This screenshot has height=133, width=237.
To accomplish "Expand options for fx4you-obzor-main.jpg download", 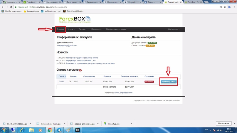I will point(64,124).
